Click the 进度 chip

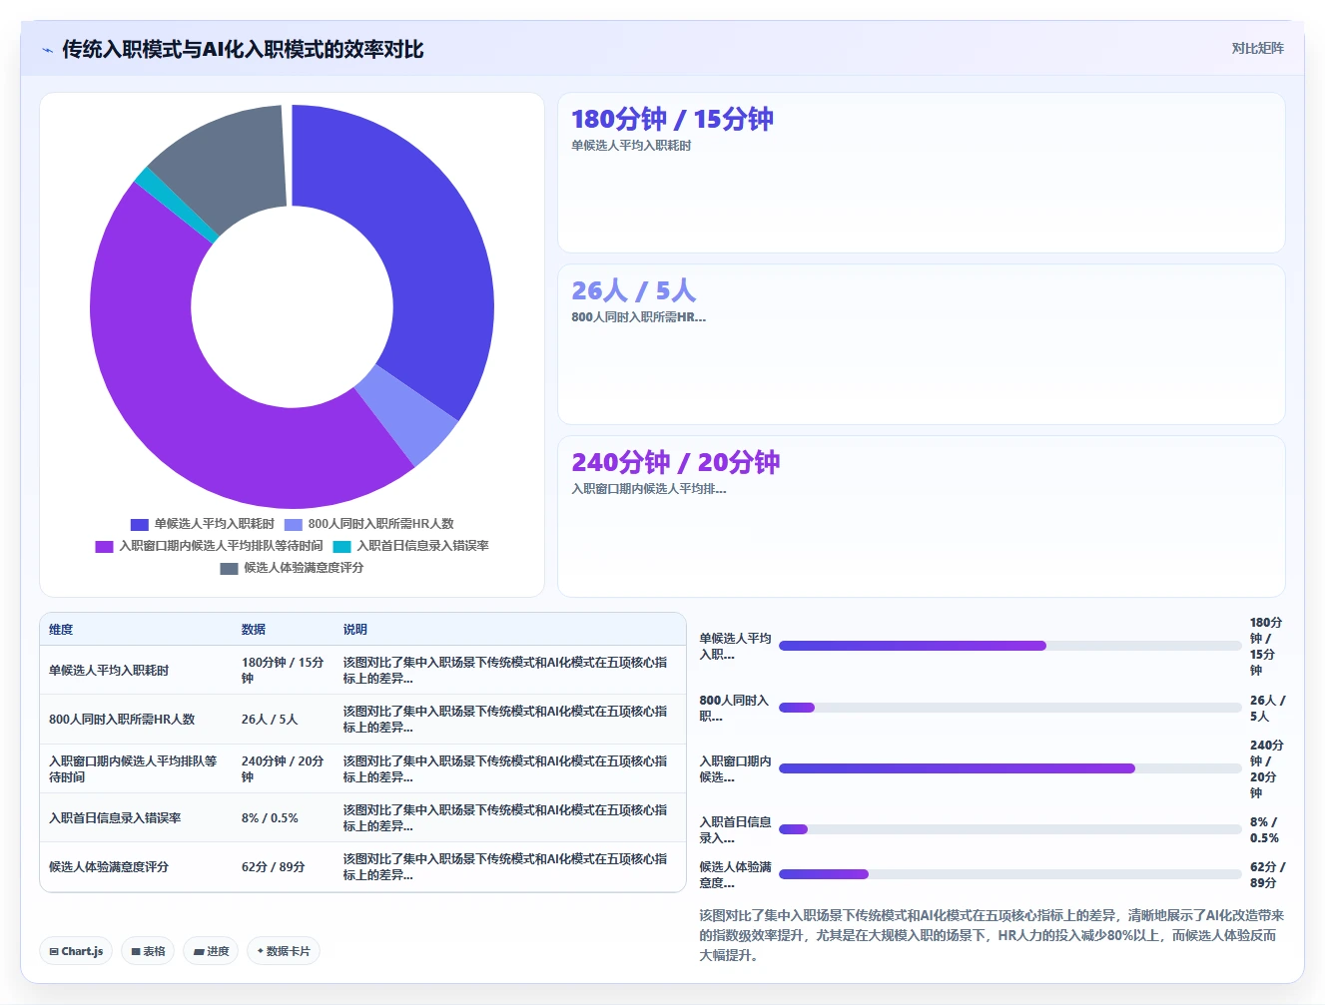(211, 951)
